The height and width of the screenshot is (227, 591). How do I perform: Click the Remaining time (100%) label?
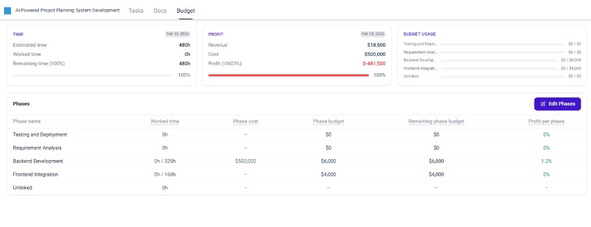[x=39, y=63]
